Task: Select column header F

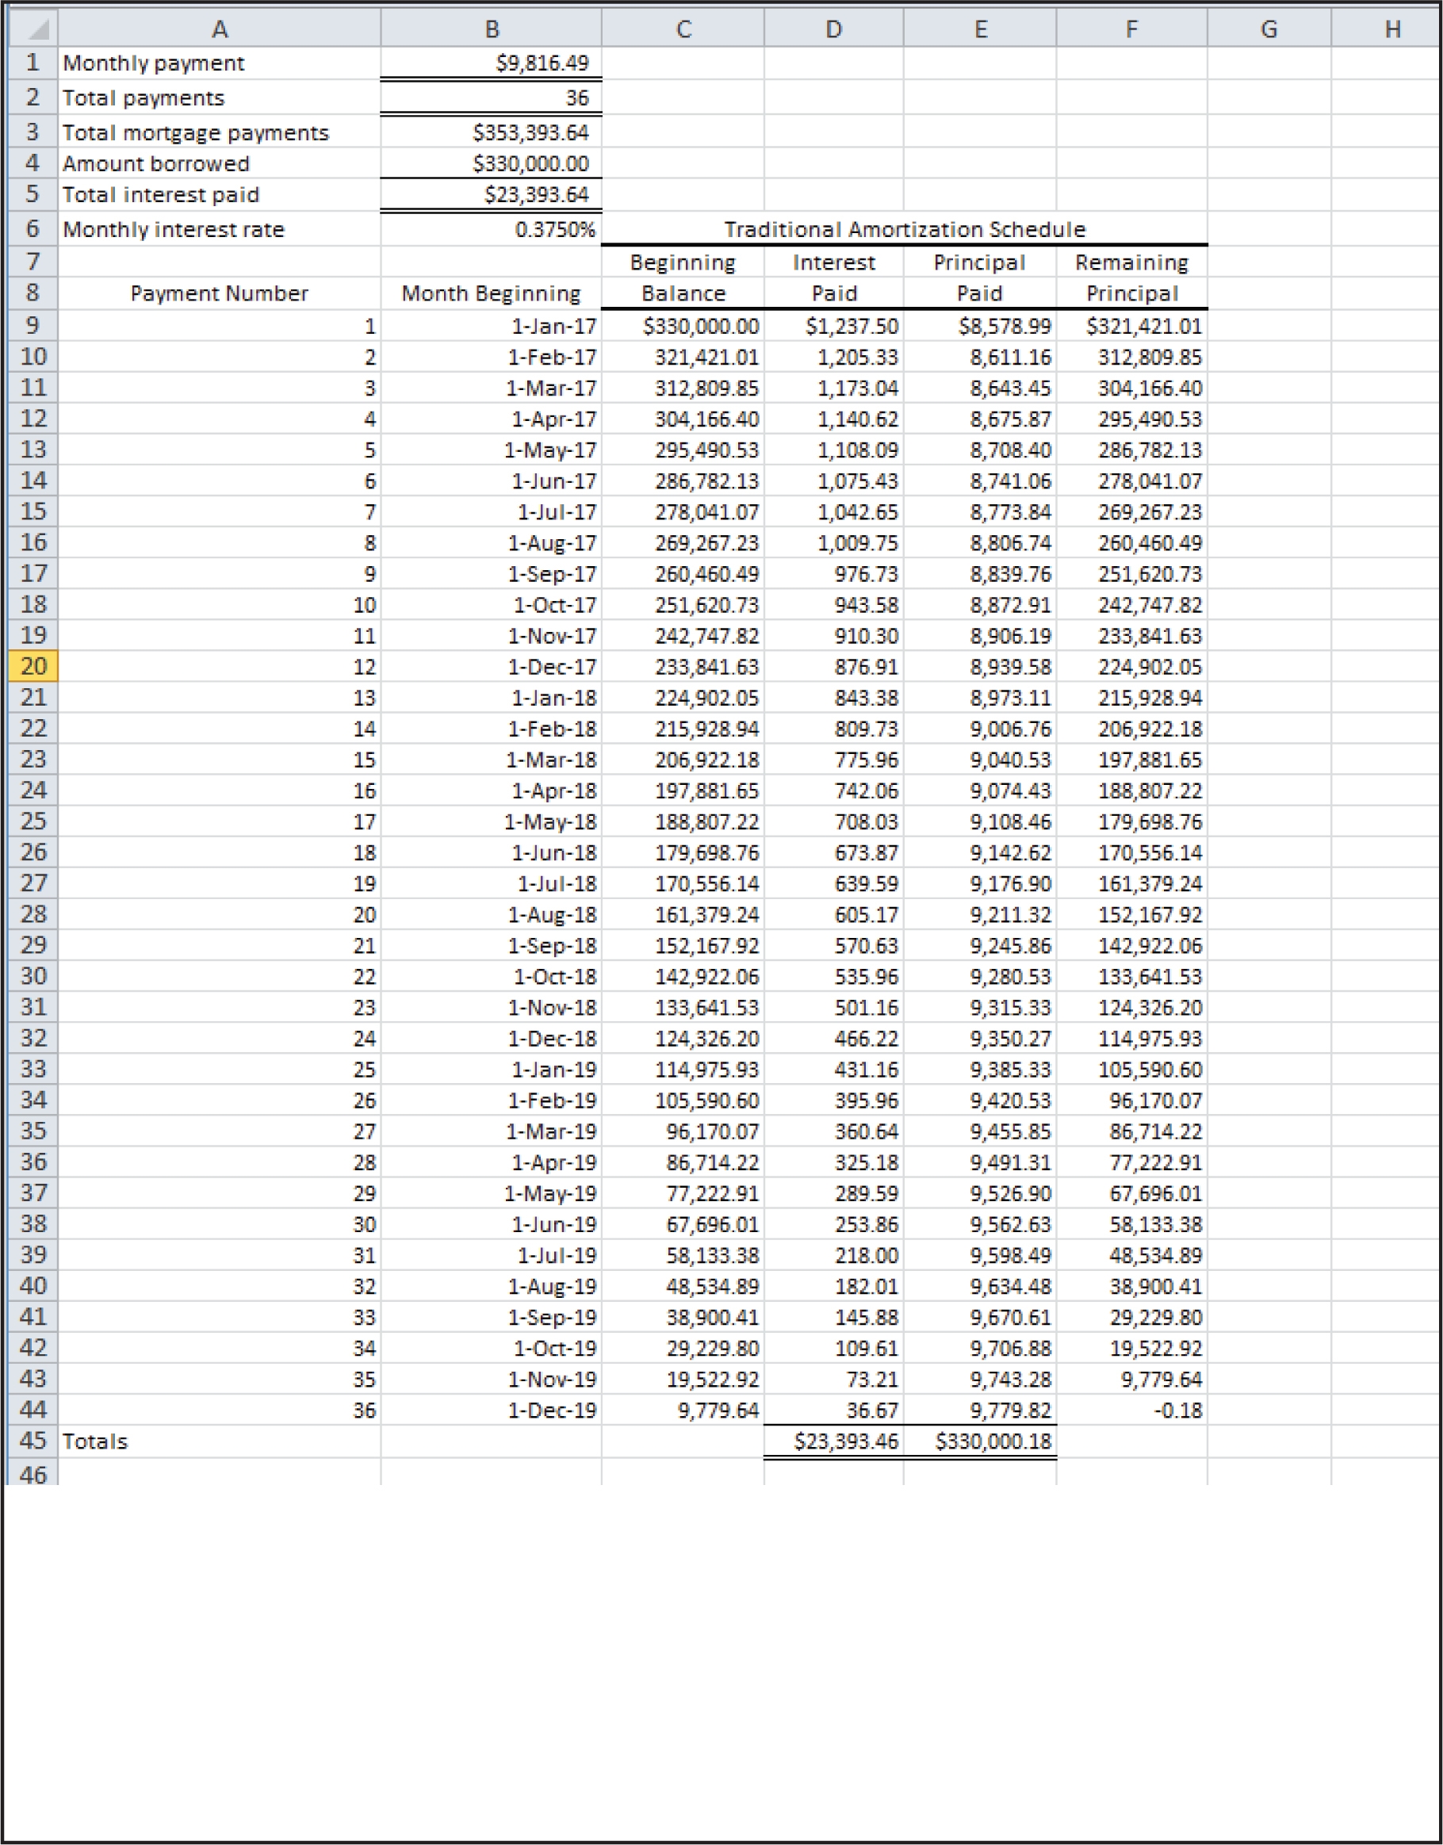Action: click(x=1132, y=28)
